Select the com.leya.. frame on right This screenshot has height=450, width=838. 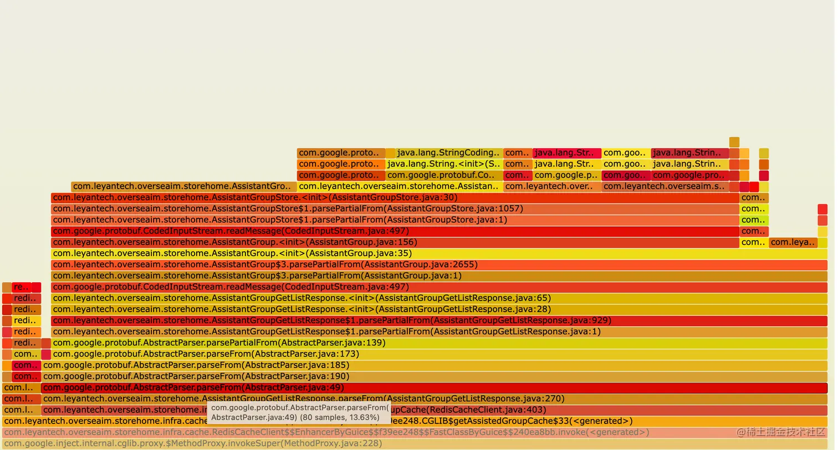tap(793, 242)
